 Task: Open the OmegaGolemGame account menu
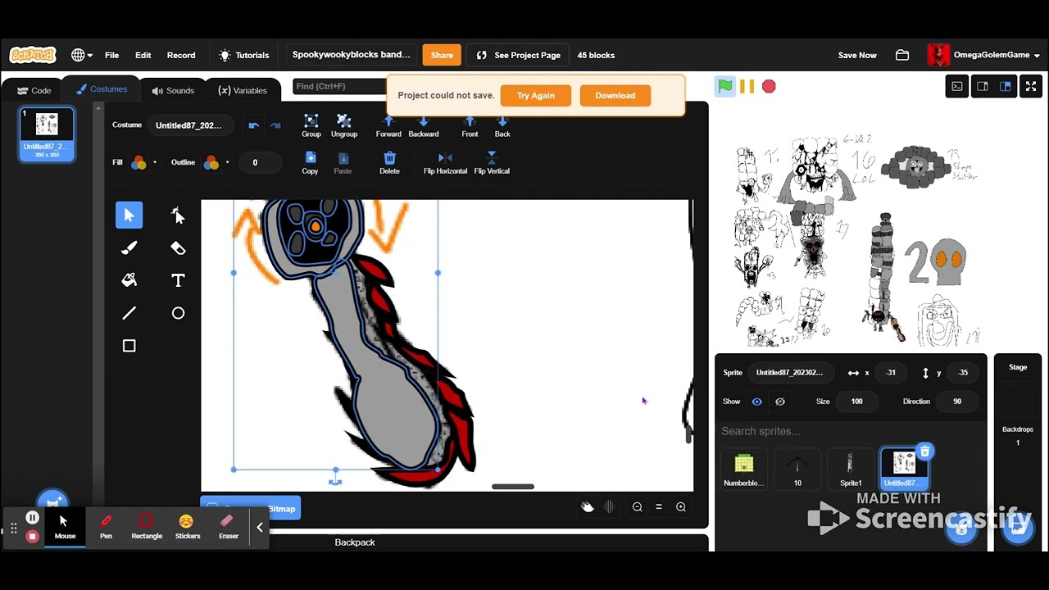click(983, 55)
